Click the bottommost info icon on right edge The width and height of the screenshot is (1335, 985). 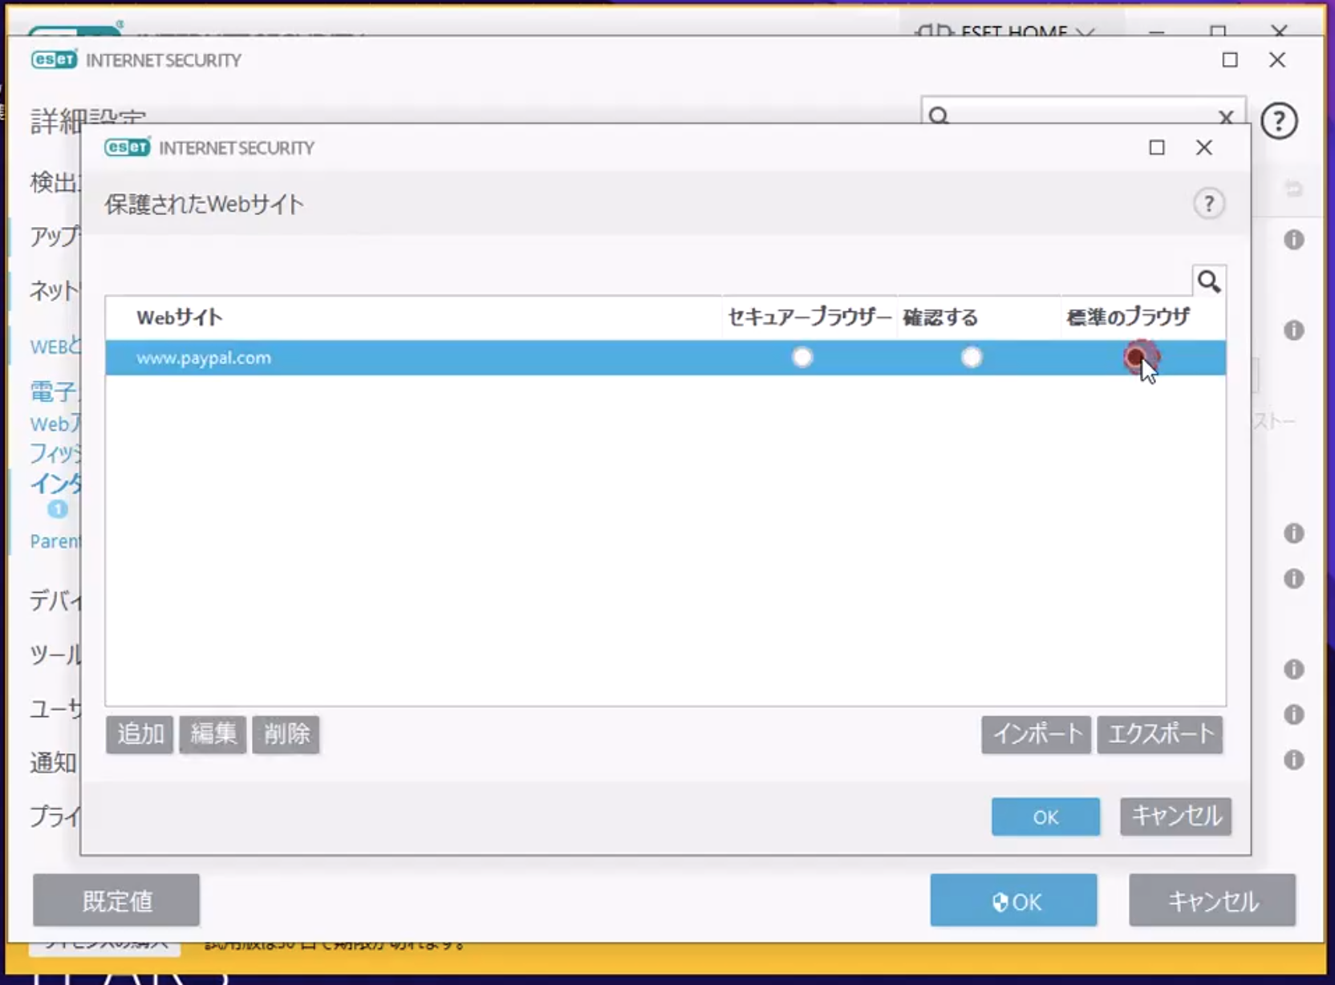(x=1293, y=760)
